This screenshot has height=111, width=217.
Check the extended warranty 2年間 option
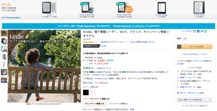pyautogui.click(x=178, y=71)
